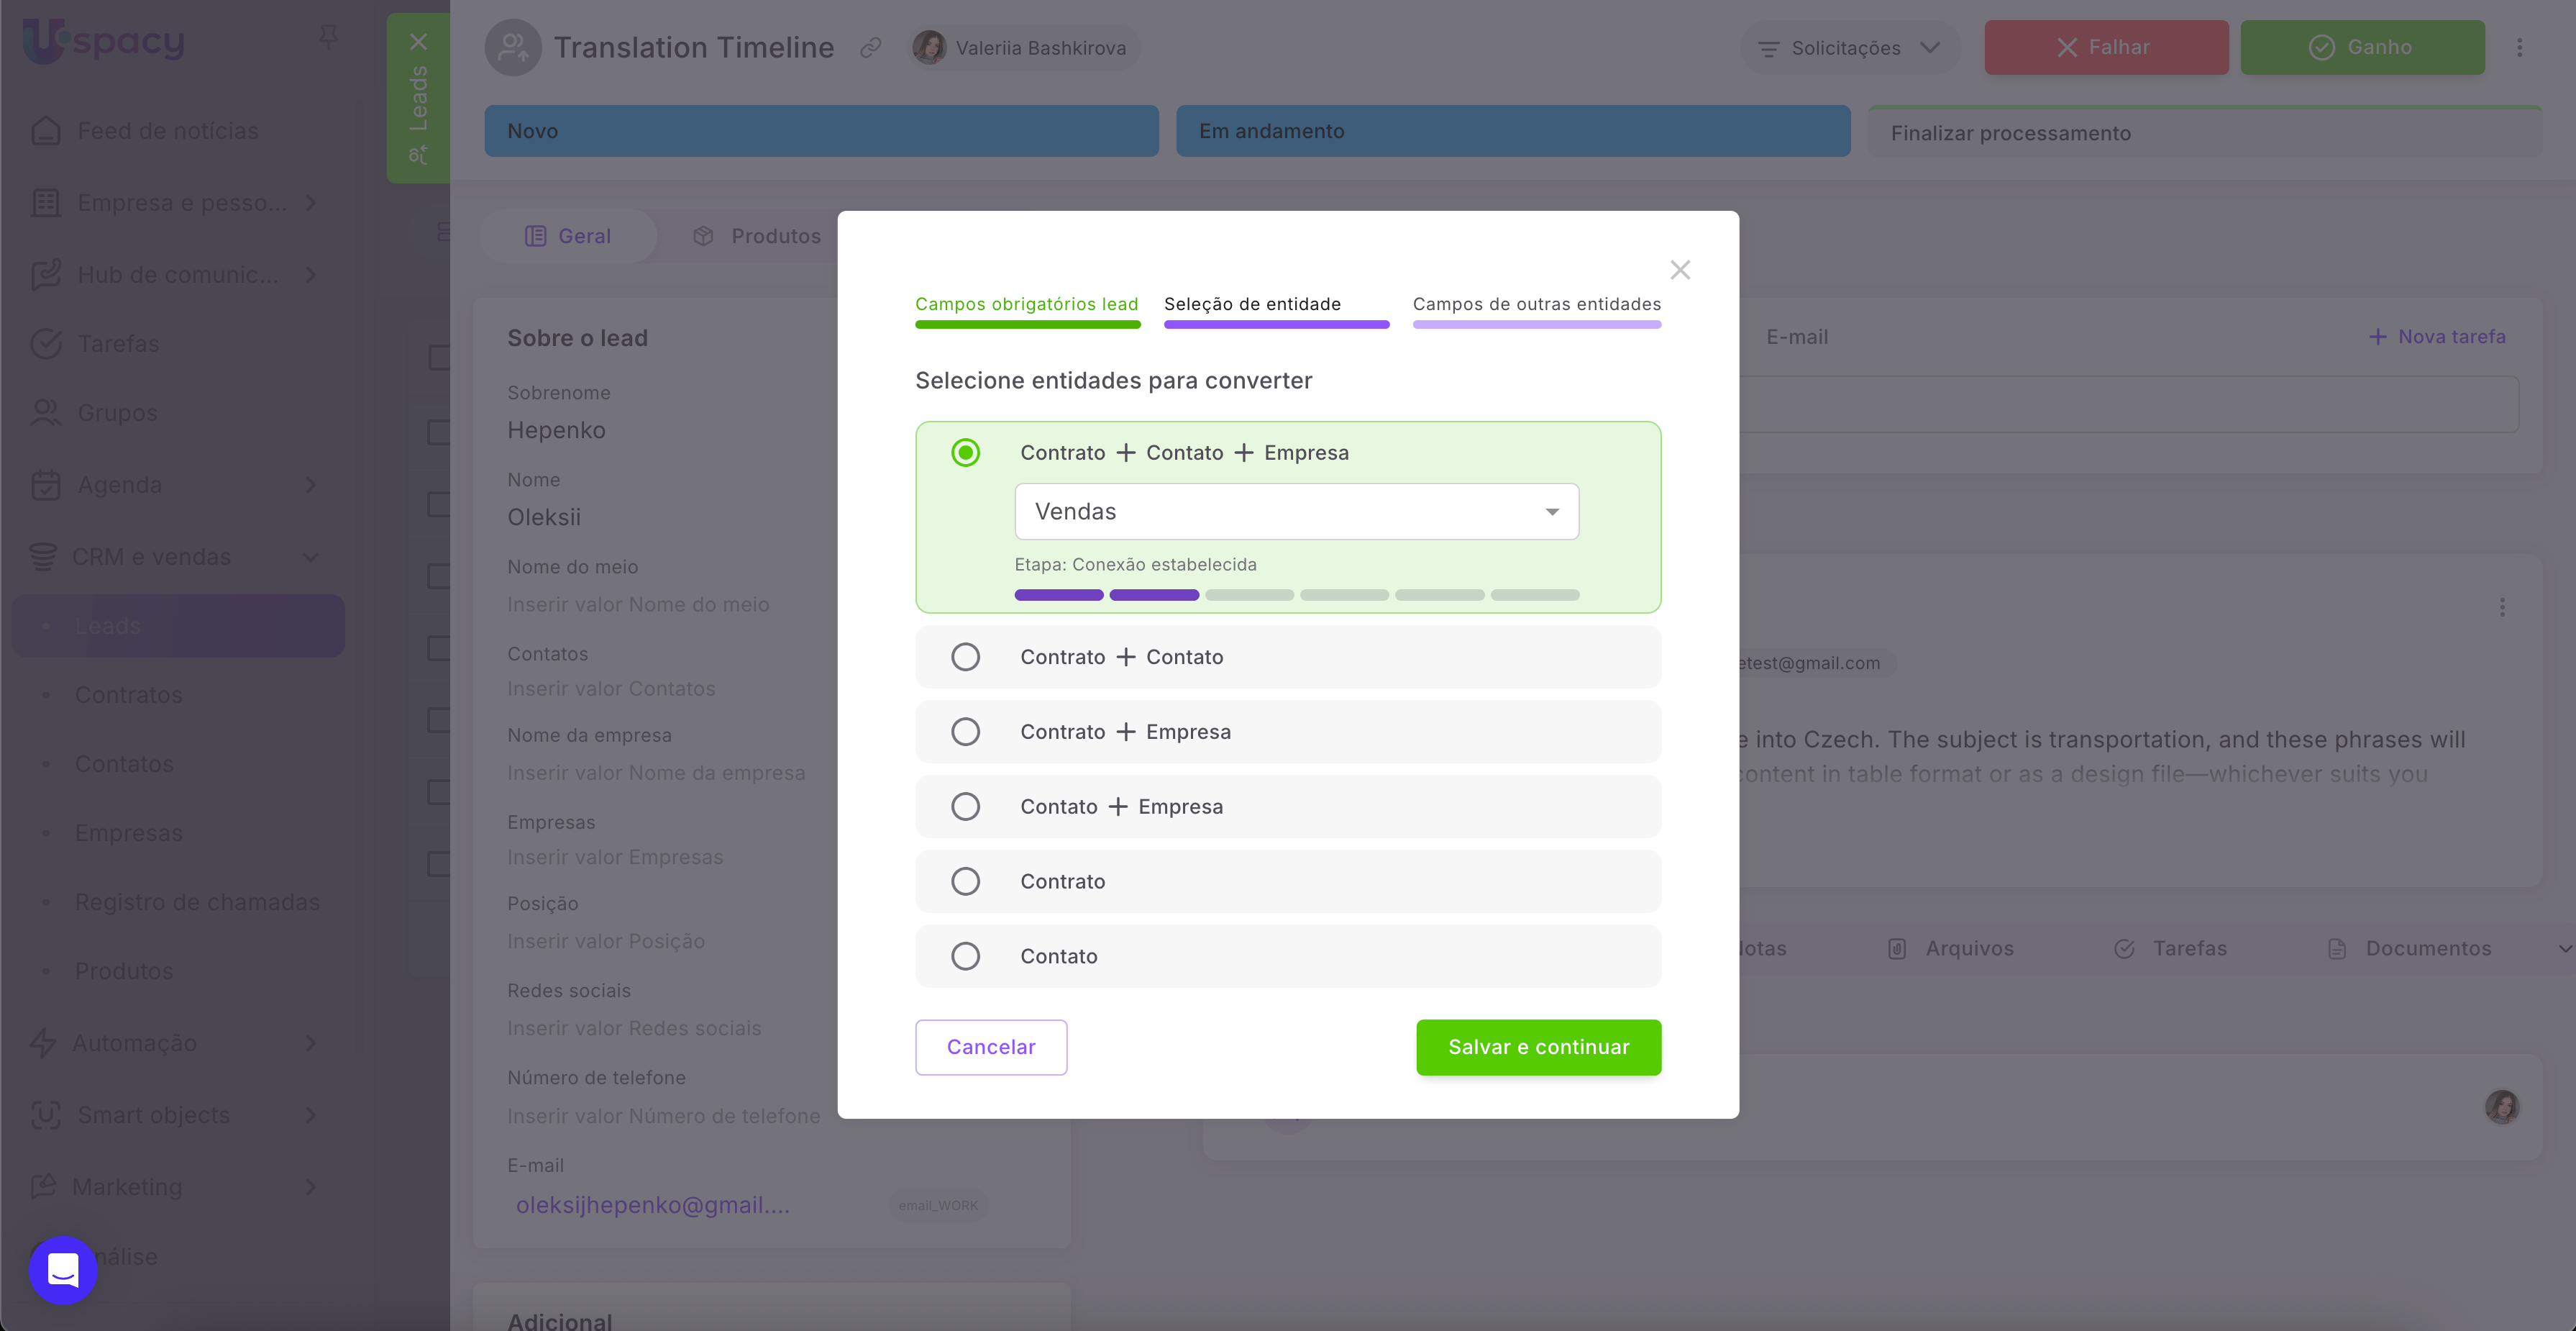
Task: Click the third stage progress bar segment
Action: pos(1249,596)
